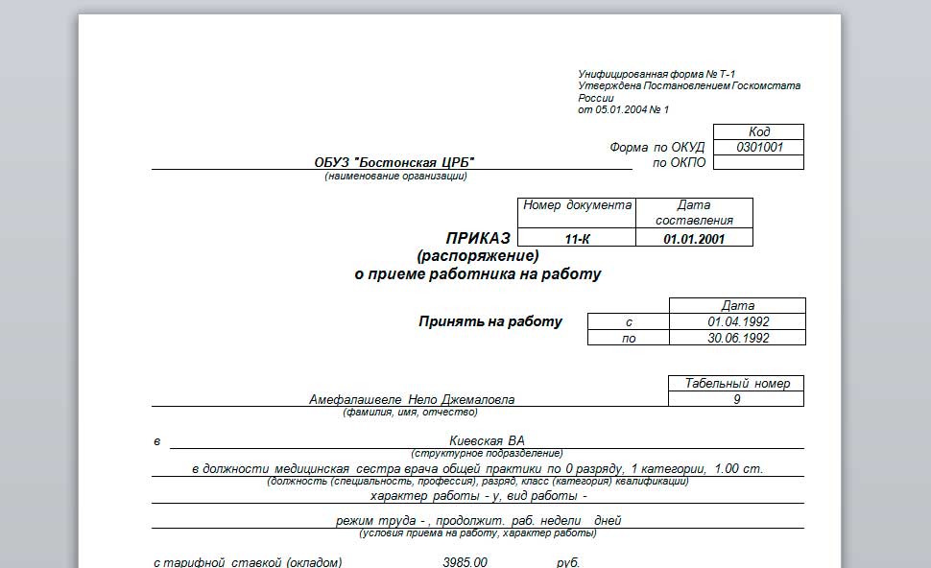Viewport: 931px width, 568px height.
Task: Click the empty ОКПО code cell
Action: click(759, 162)
